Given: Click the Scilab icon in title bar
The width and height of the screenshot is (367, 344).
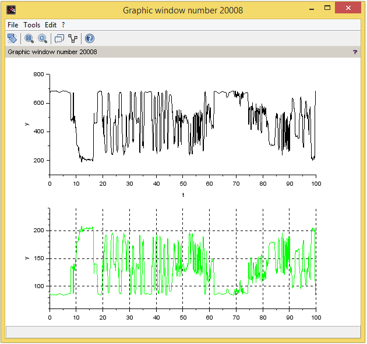Looking at the screenshot, I should coord(11,10).
